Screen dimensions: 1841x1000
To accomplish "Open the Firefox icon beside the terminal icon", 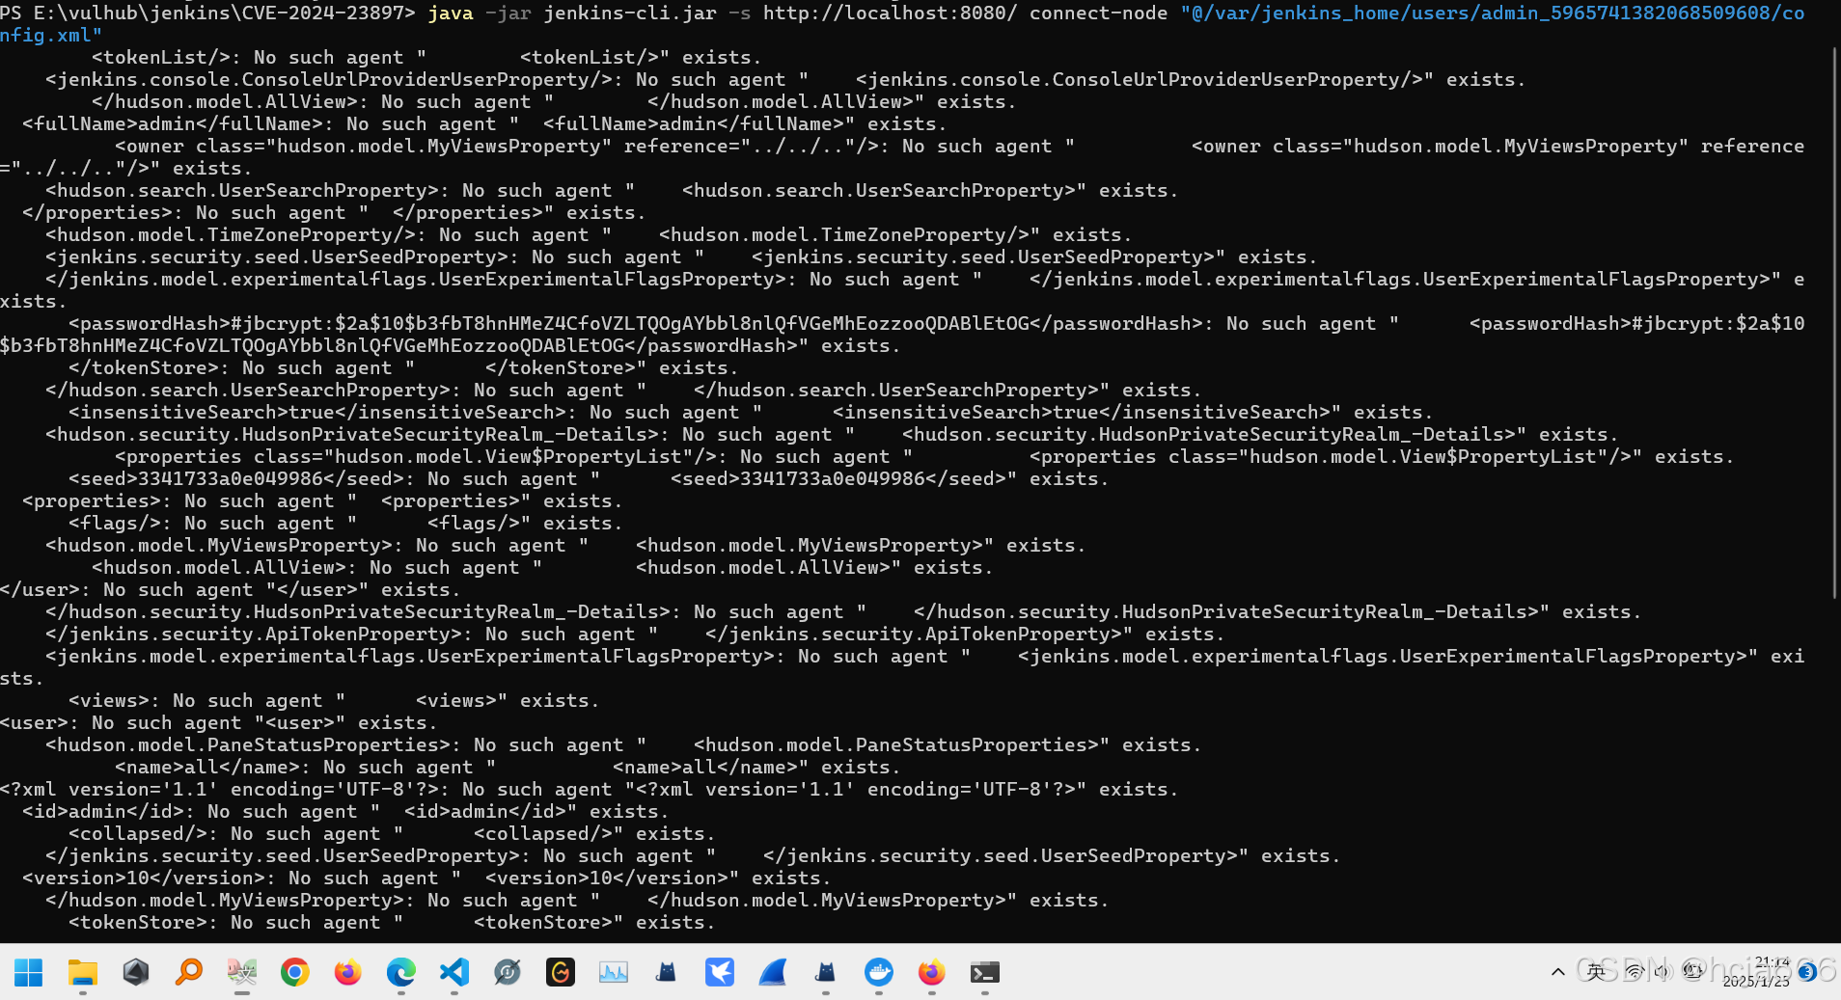I will 931,972.
